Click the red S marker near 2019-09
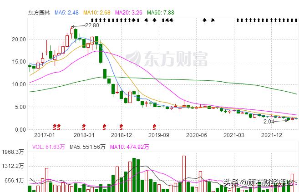299x192 pixels. coord(154,127)
